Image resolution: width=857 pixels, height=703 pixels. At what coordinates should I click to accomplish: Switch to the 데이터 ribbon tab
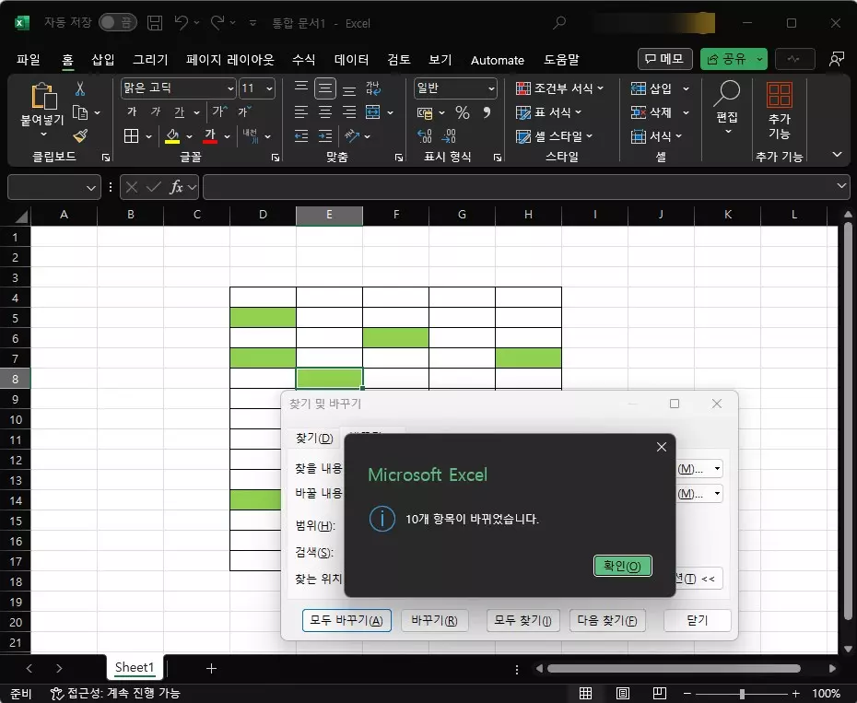(351, 59)
